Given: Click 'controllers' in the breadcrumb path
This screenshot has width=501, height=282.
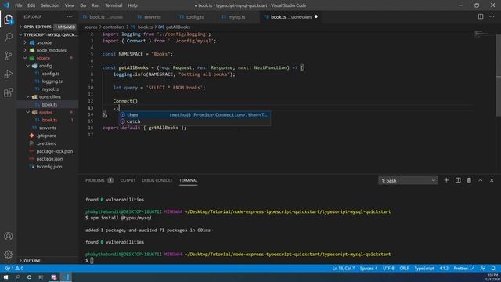Looking at the screenshot, I should pyautogui.click(x=114, y=27).
